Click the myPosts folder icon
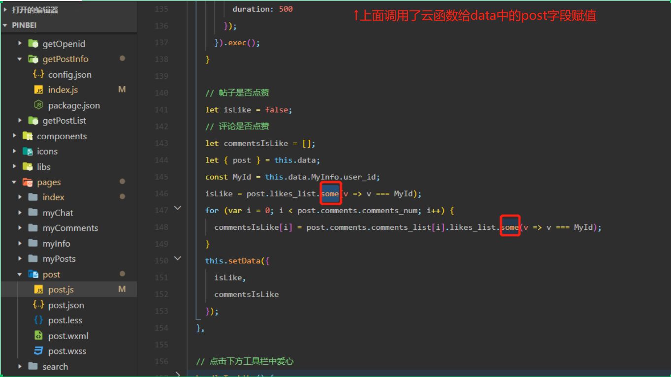The height and width of the screenshot is (377, 671). click(33, 259)
